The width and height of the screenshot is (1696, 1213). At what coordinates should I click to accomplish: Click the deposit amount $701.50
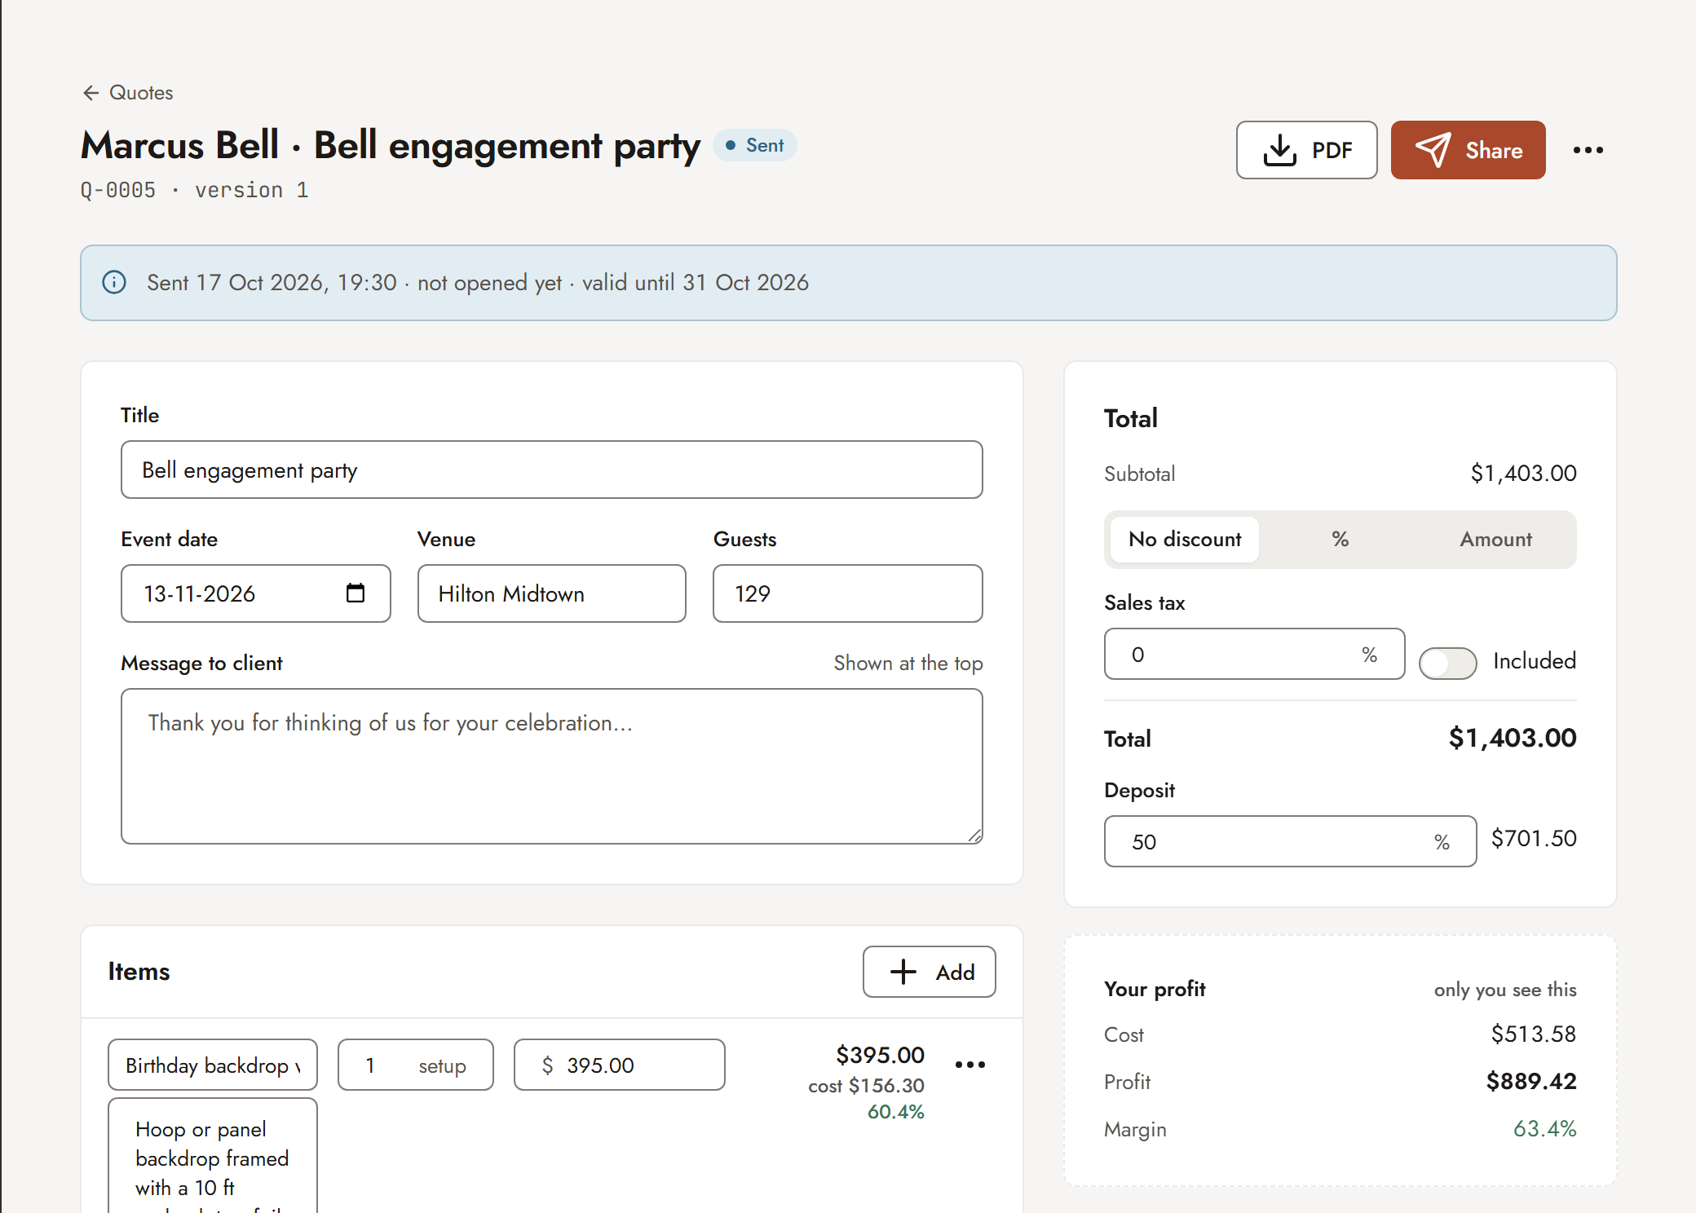point(1534,839)
